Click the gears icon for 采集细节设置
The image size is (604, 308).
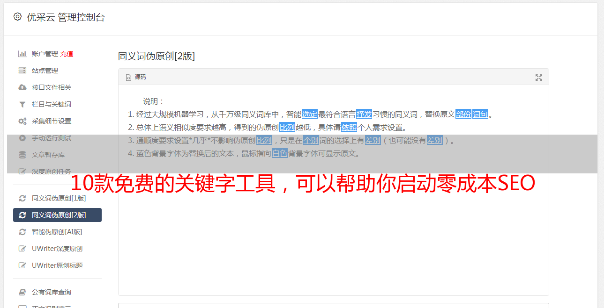click(x=22, y=121)
